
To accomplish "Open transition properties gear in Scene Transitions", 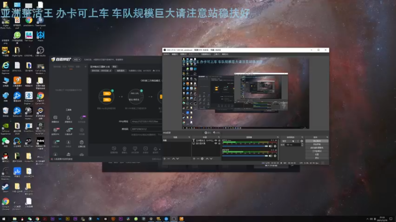I will pos(302,141).
